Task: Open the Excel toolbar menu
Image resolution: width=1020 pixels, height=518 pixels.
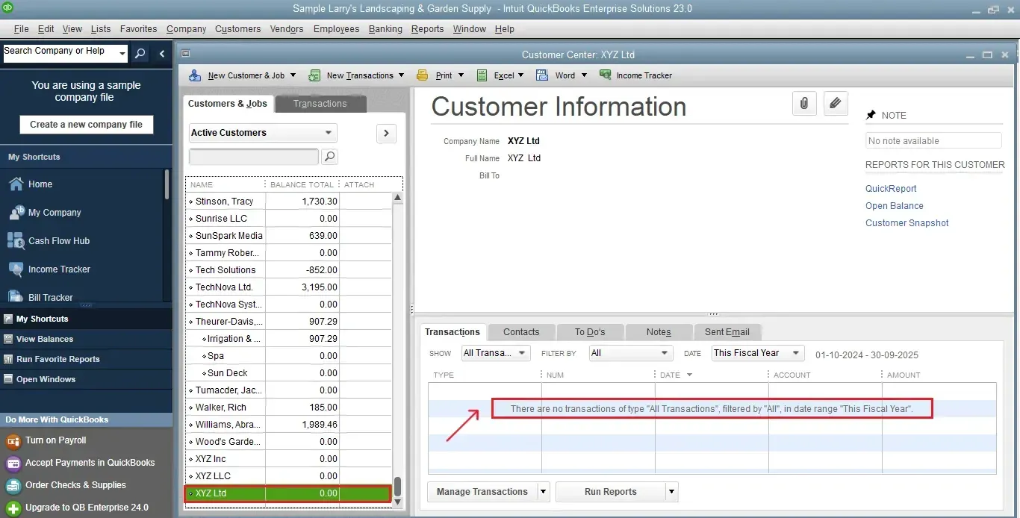Action: coord(500,75)
